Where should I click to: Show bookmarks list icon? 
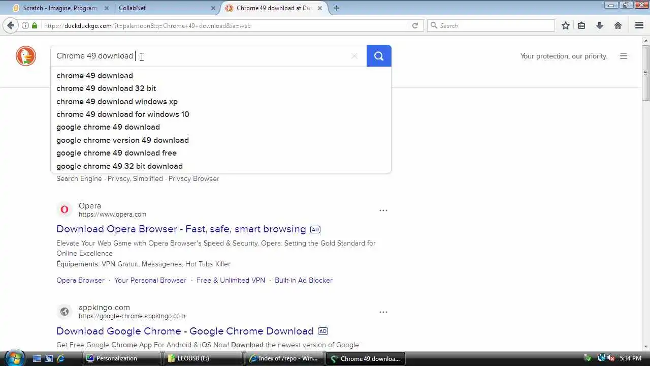click(581, 25)
